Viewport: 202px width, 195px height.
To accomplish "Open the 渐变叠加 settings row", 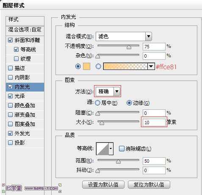I will click(25, 115).
